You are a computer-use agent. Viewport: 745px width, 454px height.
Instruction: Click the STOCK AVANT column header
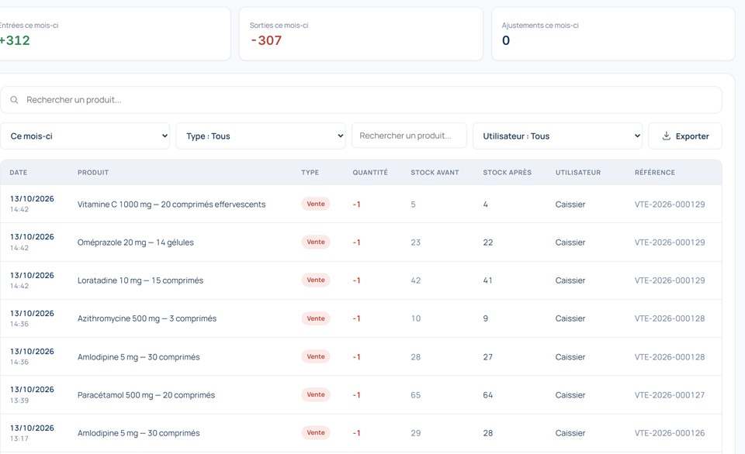coord(435,173)
